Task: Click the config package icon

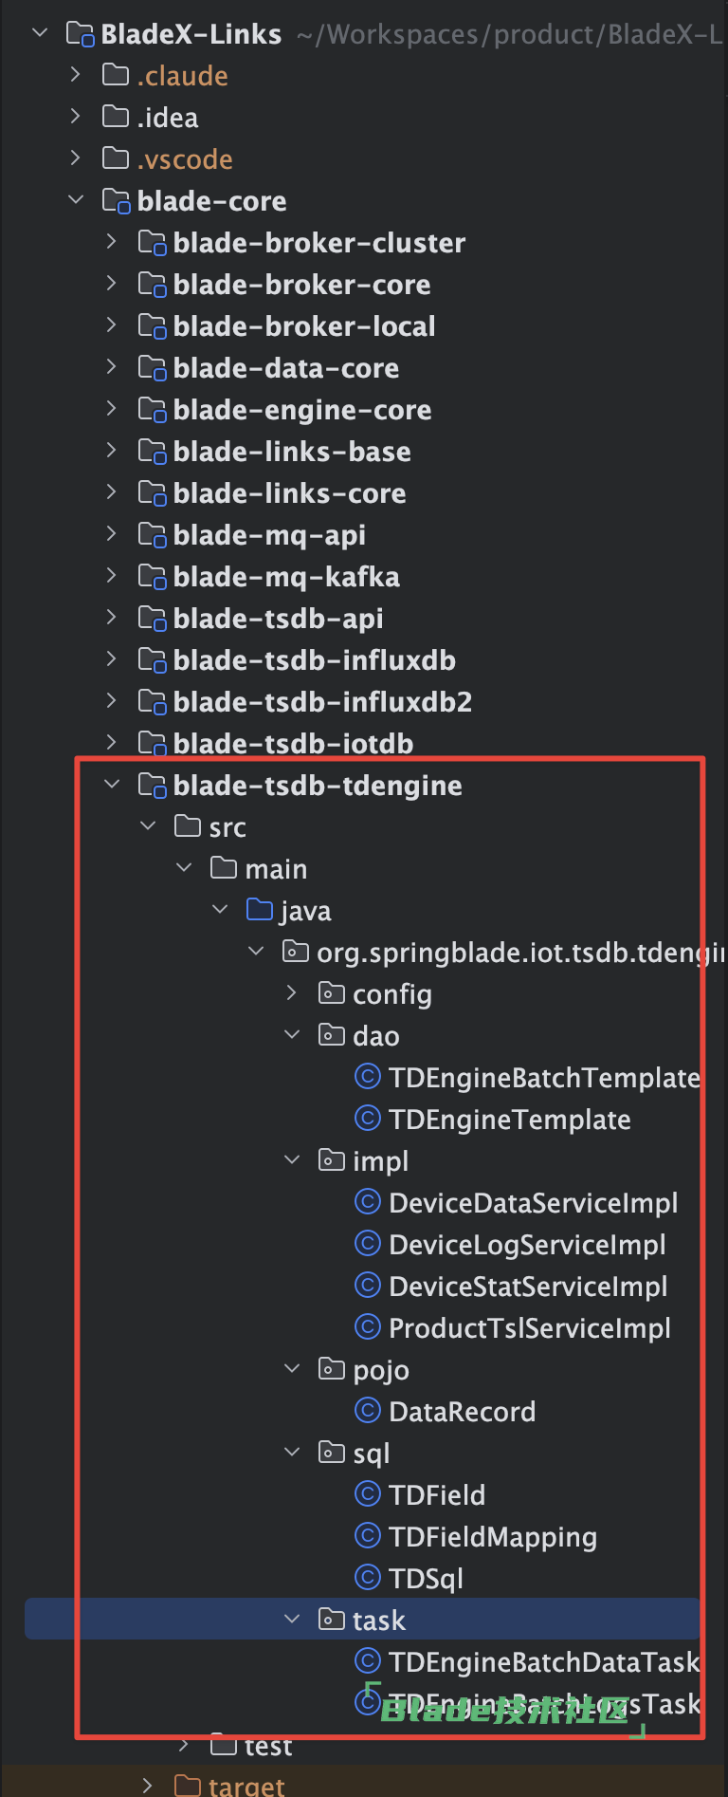Action: pyautogui.click(x=331, y=993)
